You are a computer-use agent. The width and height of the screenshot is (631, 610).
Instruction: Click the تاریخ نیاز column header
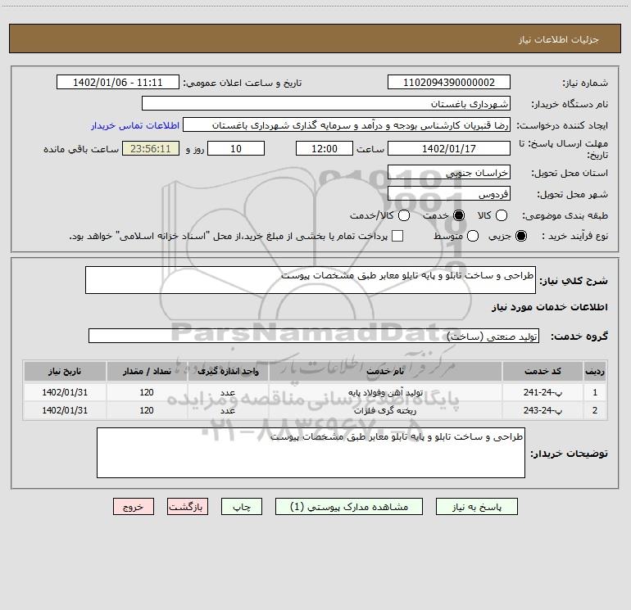point(65,371)
